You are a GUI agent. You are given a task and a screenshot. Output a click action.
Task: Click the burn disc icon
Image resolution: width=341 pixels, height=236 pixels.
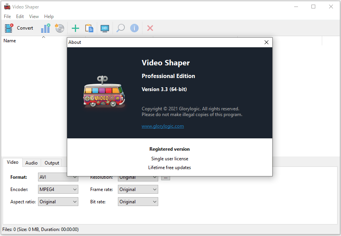point(60,28)
